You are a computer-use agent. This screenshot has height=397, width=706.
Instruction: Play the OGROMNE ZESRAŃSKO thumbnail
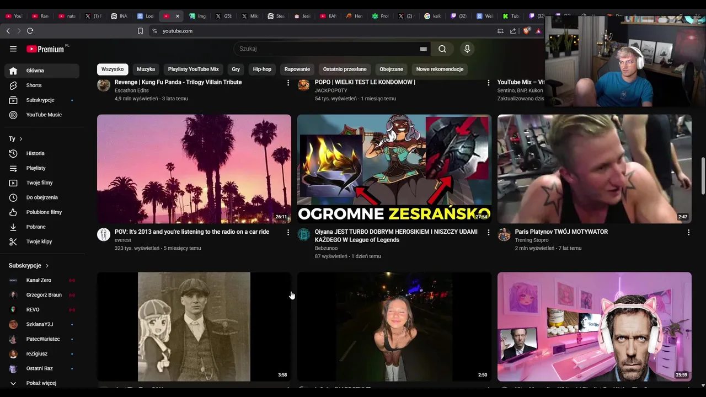click(x=394, y=169)
